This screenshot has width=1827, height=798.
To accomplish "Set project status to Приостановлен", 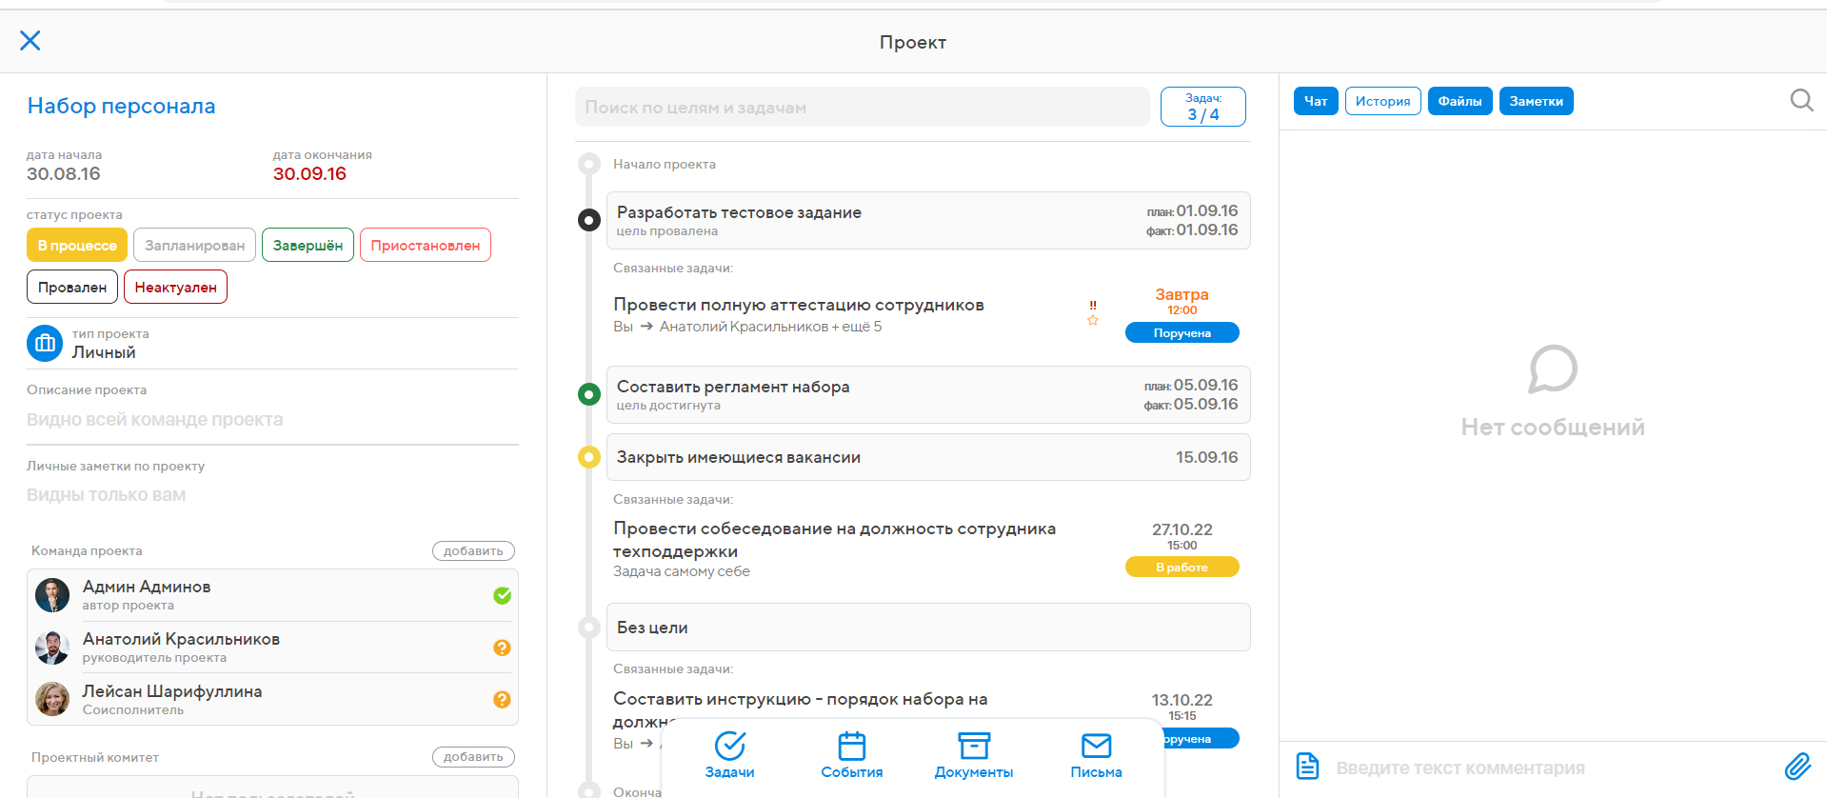I will [x=426, y=245].
